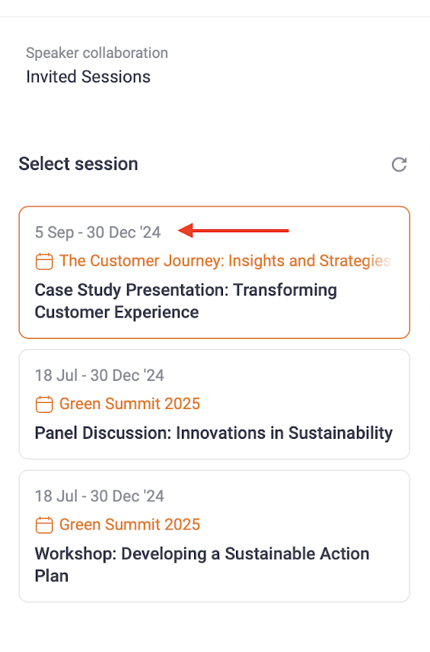This screenshot has width=430, height=652.
Task: Click calendar icon beside The Customer Journey
Action: click(x=44, y=261)
